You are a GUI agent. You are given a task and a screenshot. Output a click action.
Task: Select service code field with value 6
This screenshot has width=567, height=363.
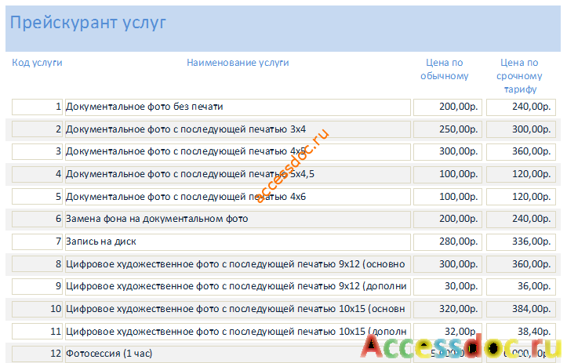pyautogui.click(x=37, y=219)
